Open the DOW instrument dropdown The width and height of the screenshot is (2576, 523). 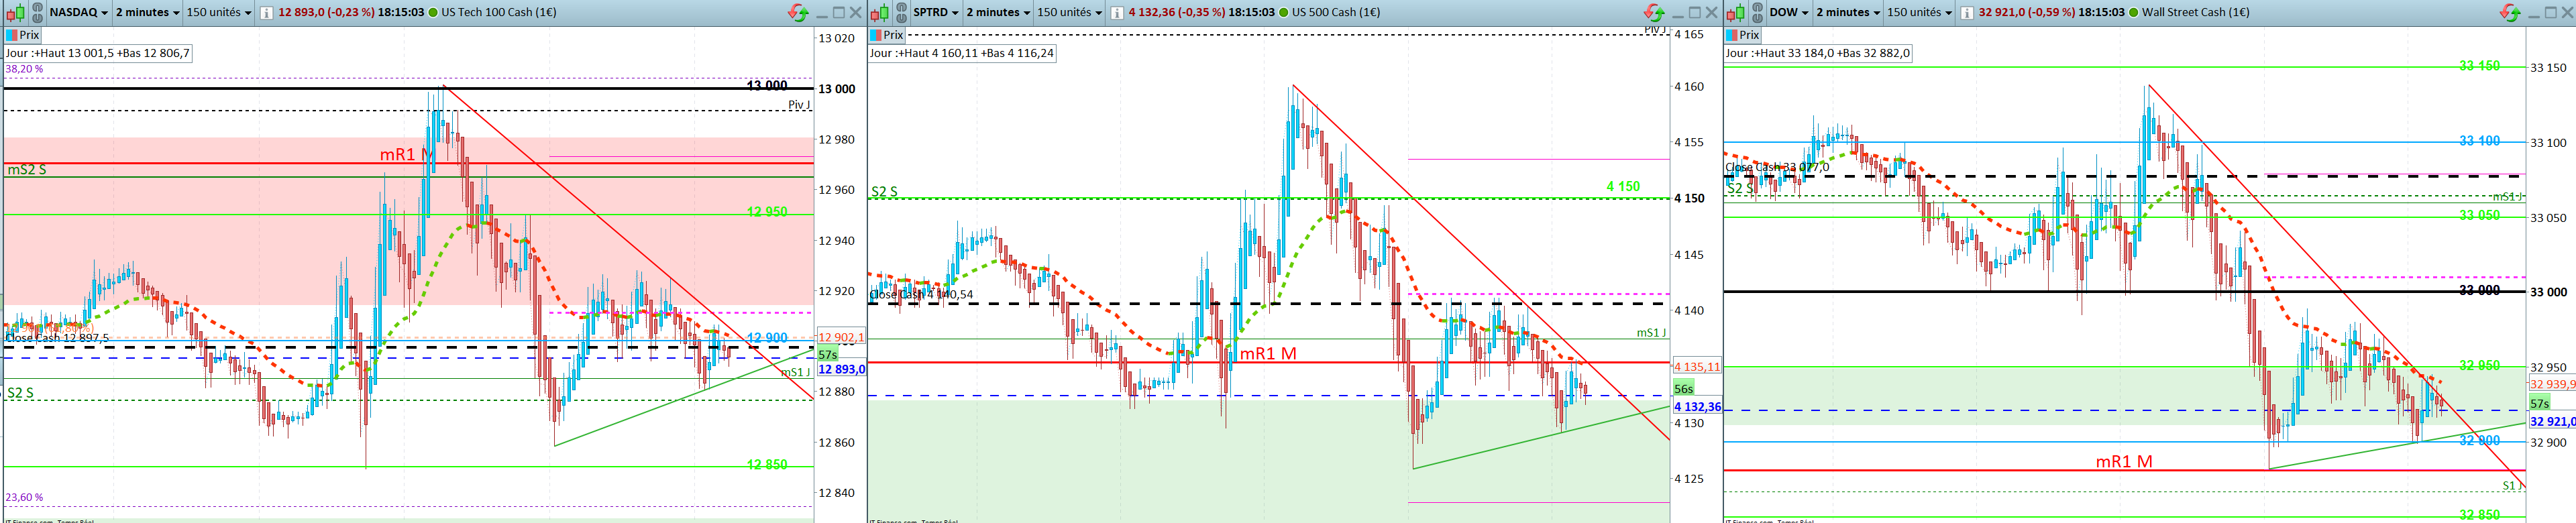[x=1789, y=13]
